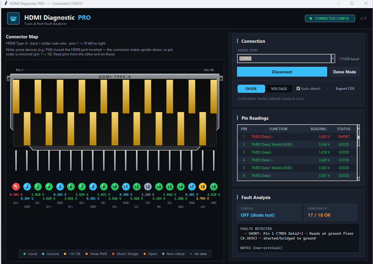Select the TMDS Data1 Shield (GND) row
Viewport: 373px width, 264px height.
pyautogui.click(x=297, y=168)
